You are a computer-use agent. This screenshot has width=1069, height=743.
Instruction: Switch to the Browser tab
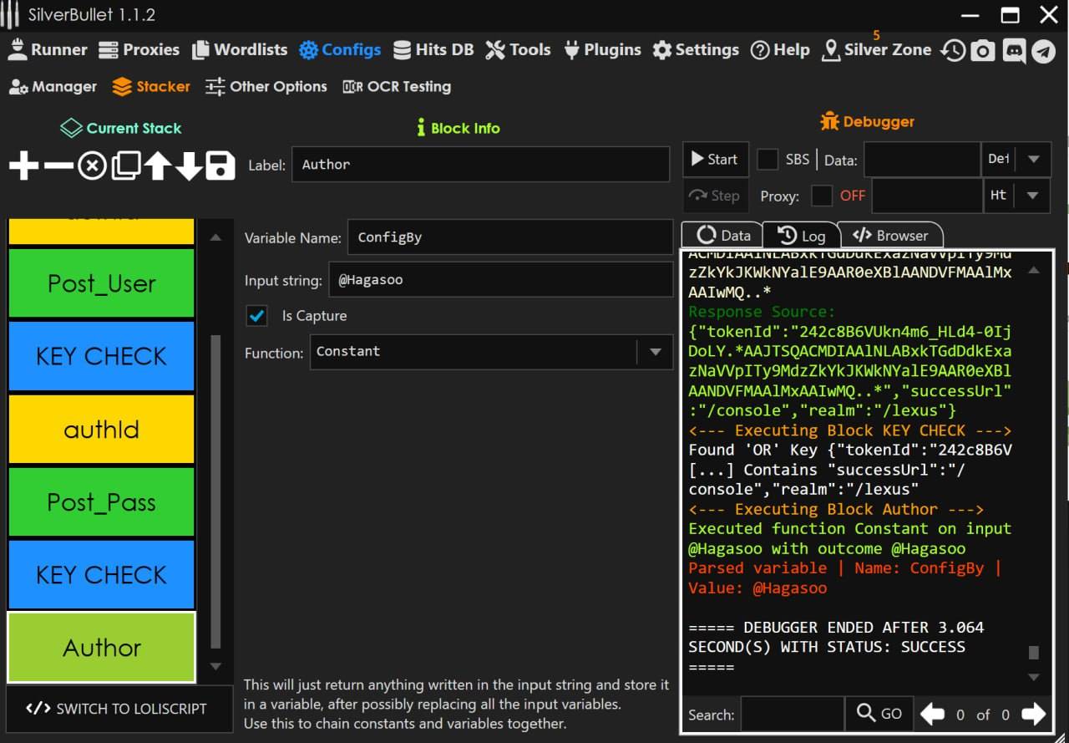tap(890, 236)
